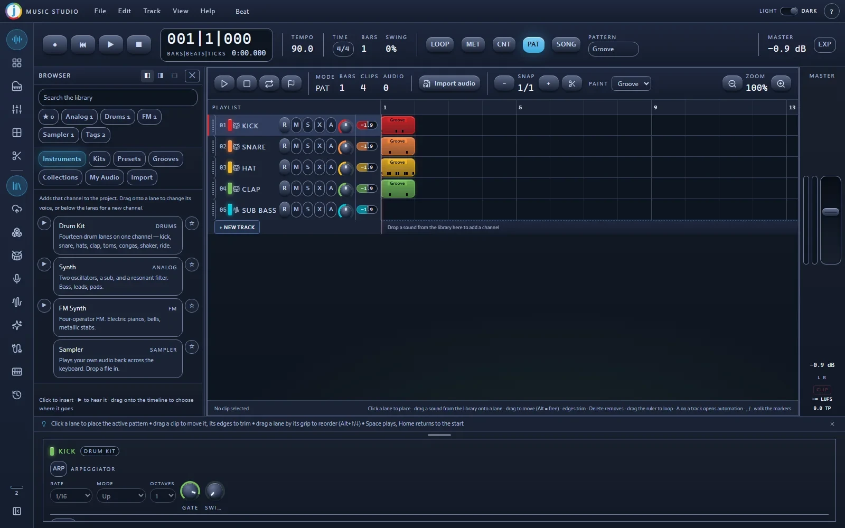Open the library books icon in sidebar
Viewport: 845px width, 528px height.
[x=17, y=186]
